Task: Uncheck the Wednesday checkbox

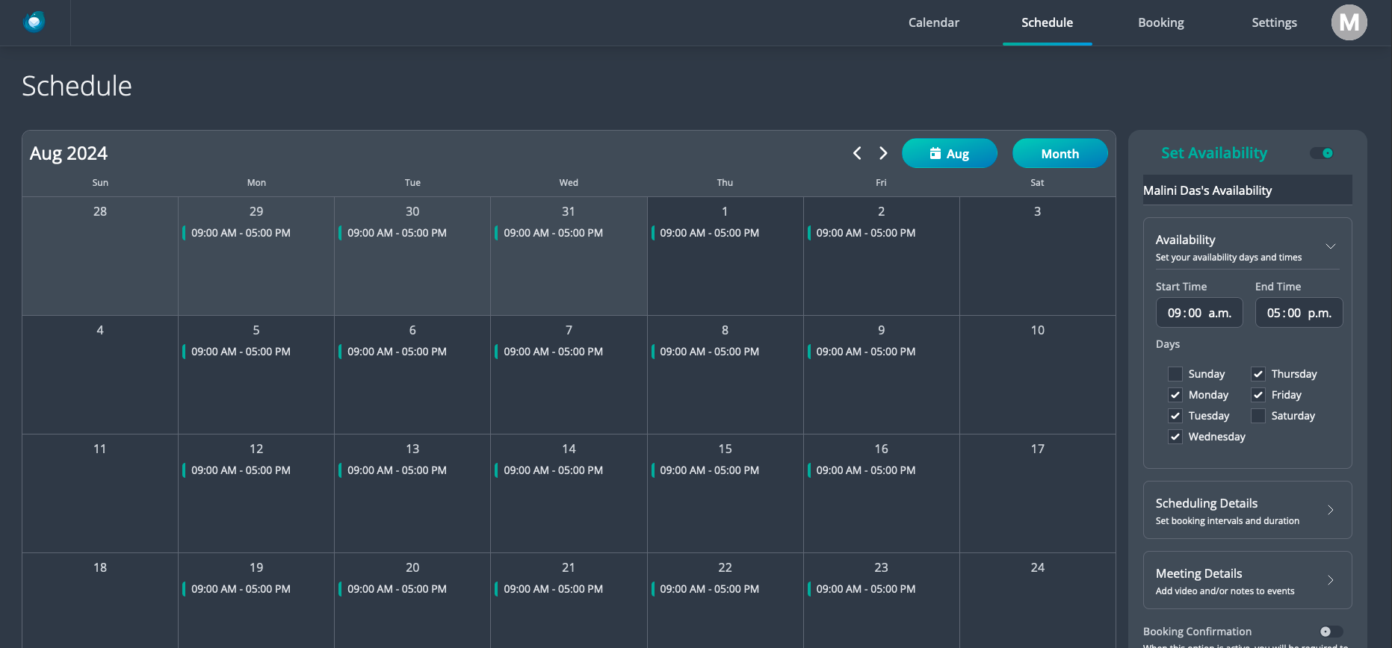Action: pos(1175,437)
